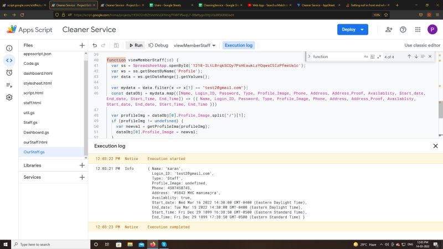Open Staff.gs file

tap(30, 122)
